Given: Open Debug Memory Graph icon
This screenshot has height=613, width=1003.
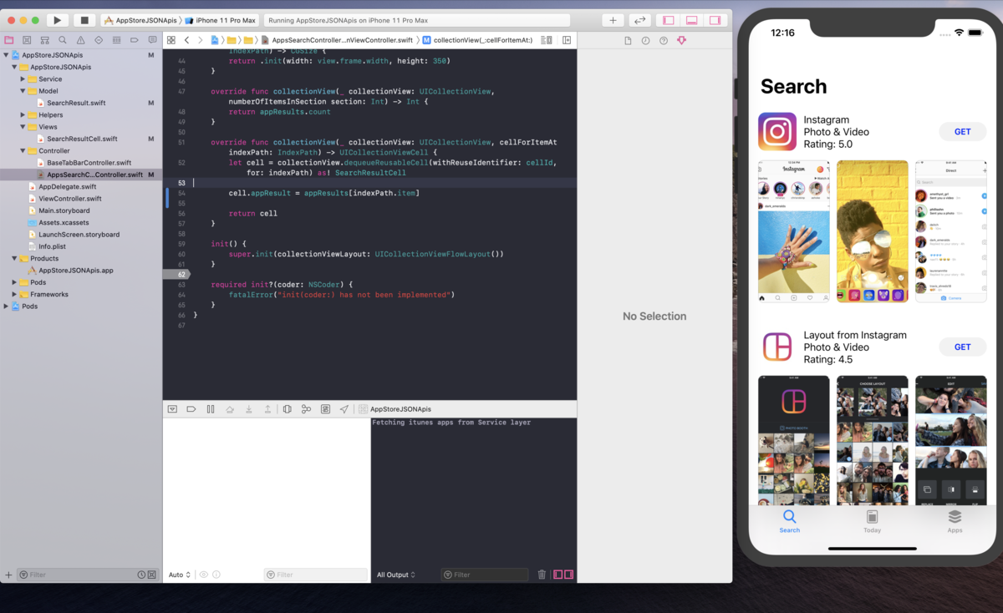Looking at the screenshot, I should [x=306, y=409].
